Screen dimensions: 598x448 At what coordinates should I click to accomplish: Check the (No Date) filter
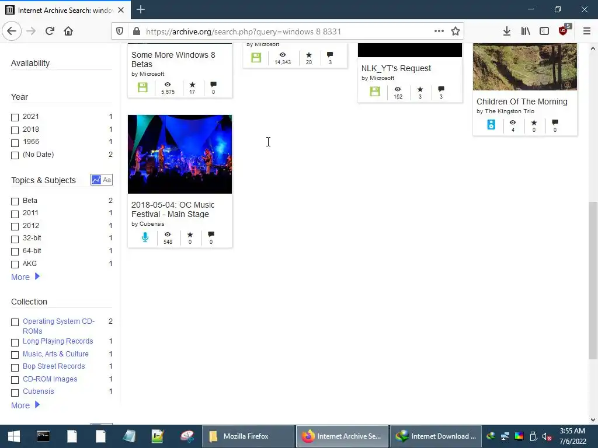[15, 155]
